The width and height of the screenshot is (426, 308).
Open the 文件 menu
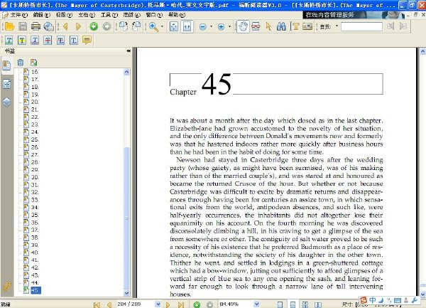18,15
